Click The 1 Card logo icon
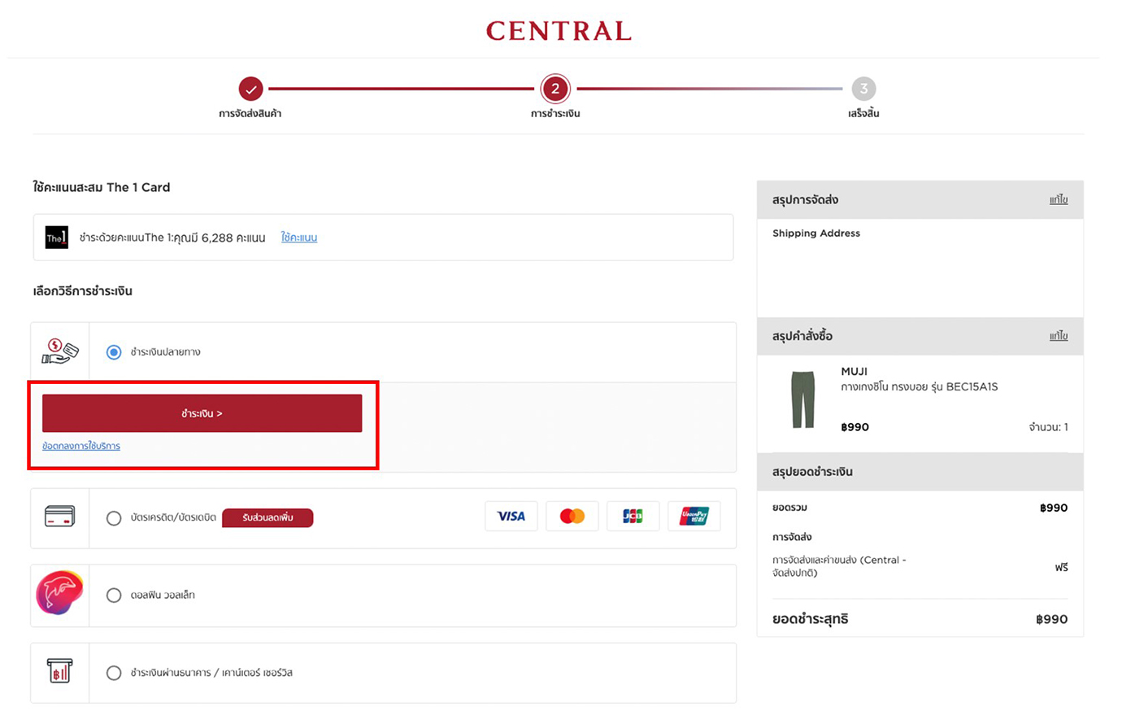This screenshot has height=724, width=1122. pyautogui.click(x=56, y=238)
